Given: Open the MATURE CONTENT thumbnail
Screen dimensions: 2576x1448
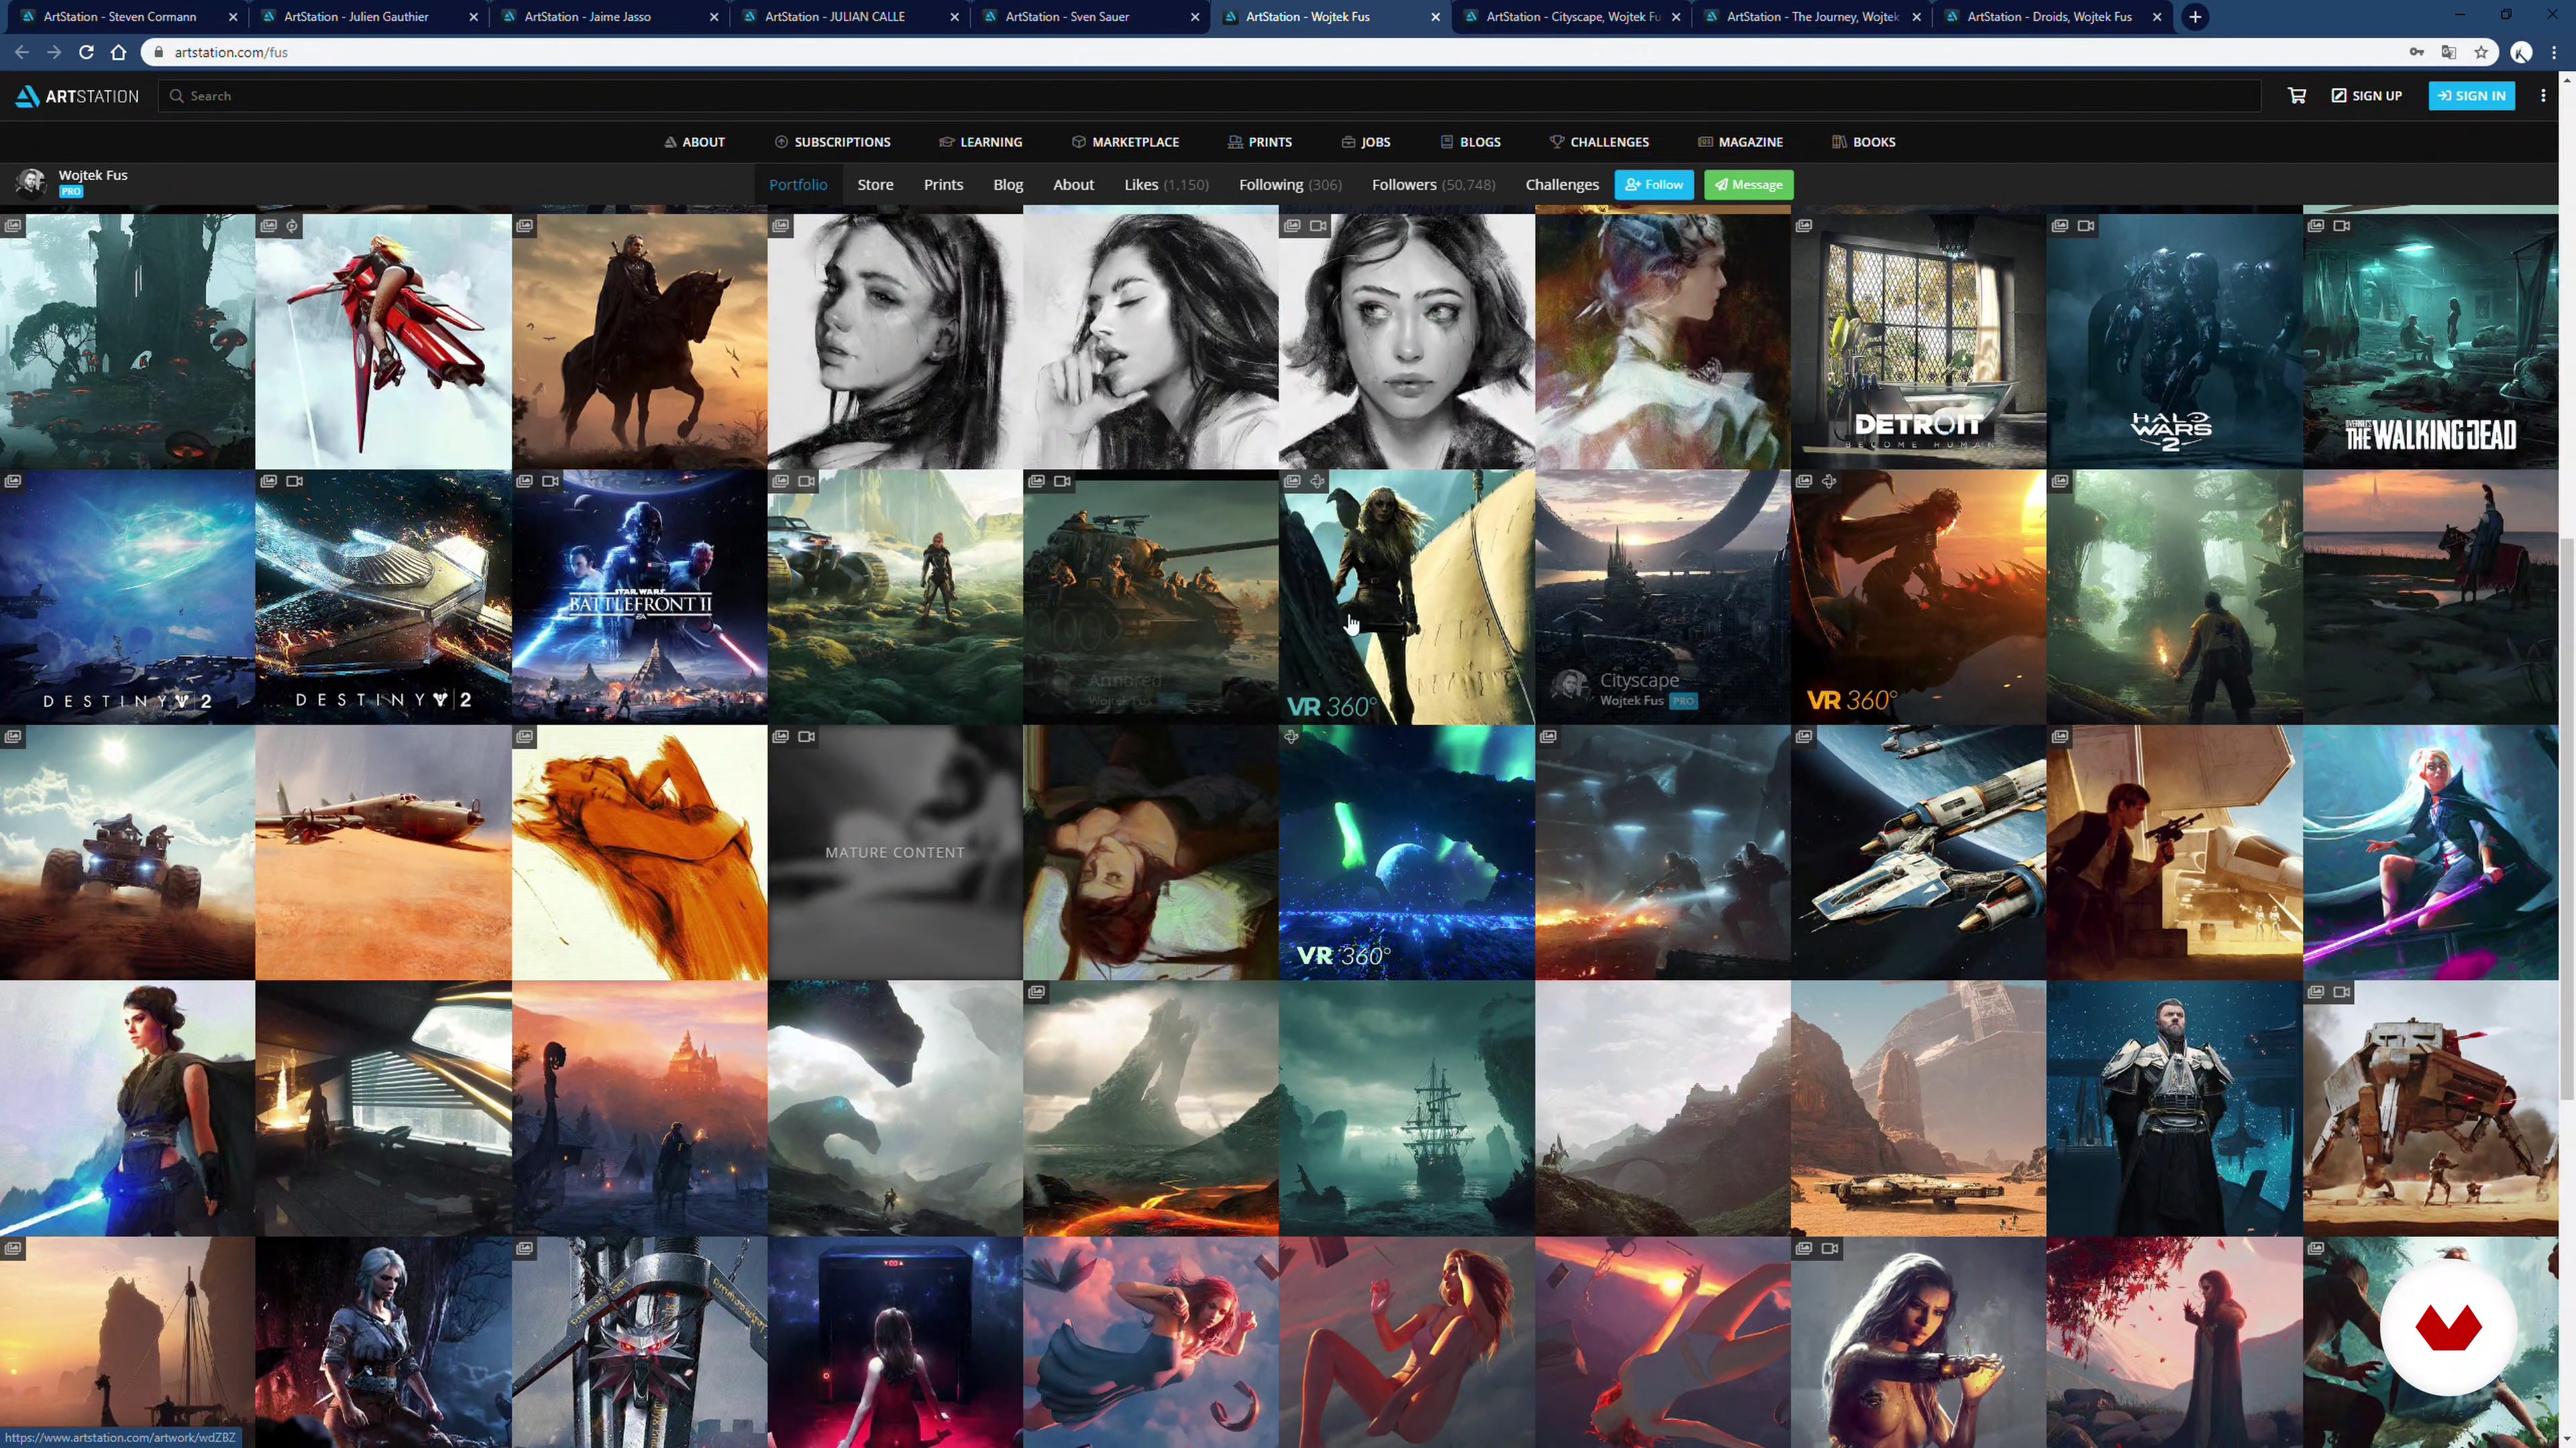Looking at the screenshot, I should 895,853.
